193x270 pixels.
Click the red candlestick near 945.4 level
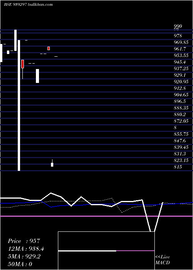(22, 64)
